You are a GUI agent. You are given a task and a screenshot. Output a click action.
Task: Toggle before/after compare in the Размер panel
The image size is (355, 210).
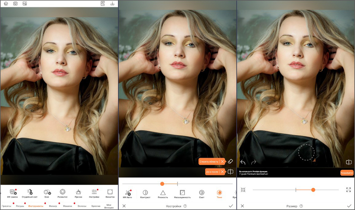pos(349,162)
